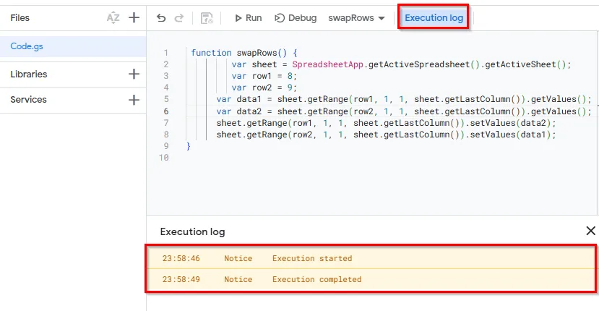The height and width of the screenshot is (311, 599).
Task: Select the Libraries section label
Action: [29, 74]
